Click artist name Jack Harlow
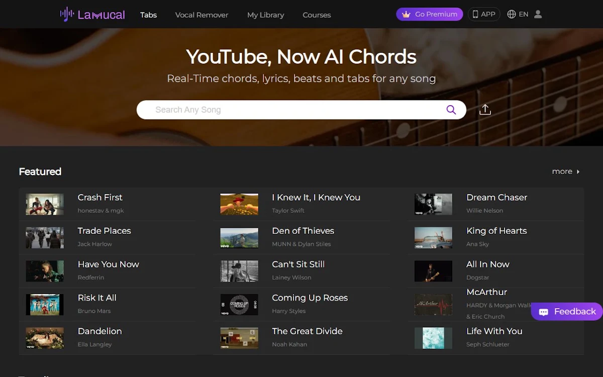Viewport: 603px width, 377px height. [94, 244]
